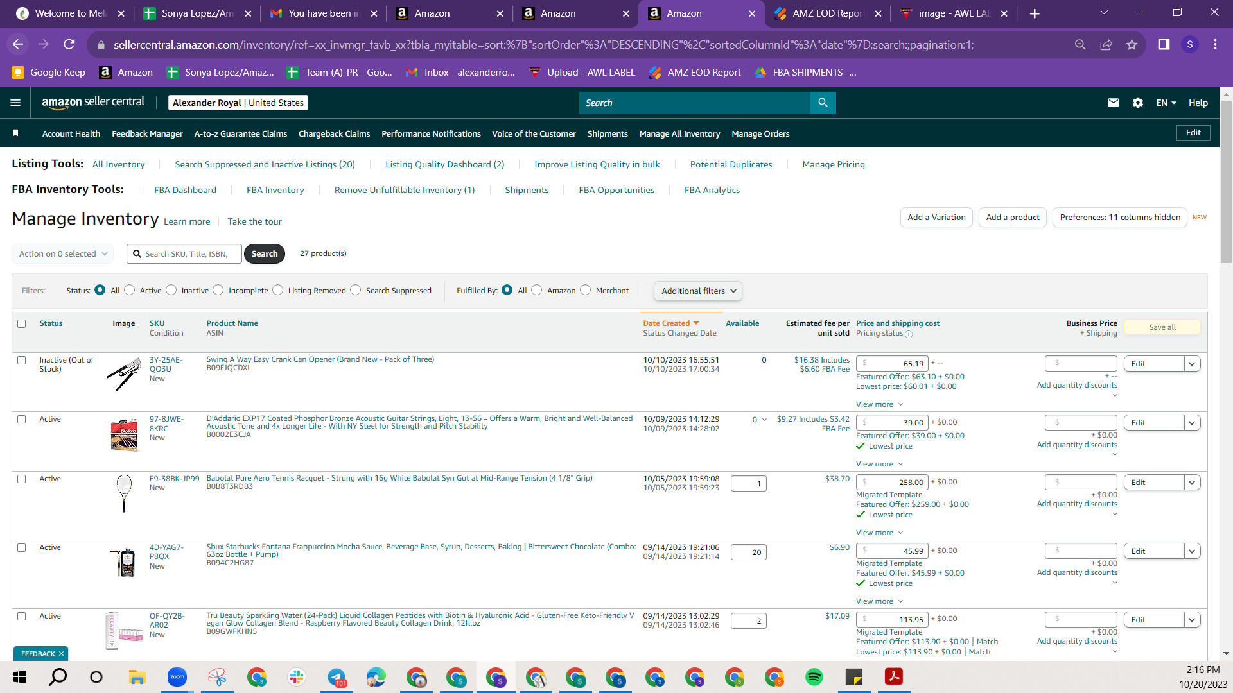Viewport: 1233px width, 693px height.
Task: Reload the page with the browser refresh icon
Action: coord(69,44)
